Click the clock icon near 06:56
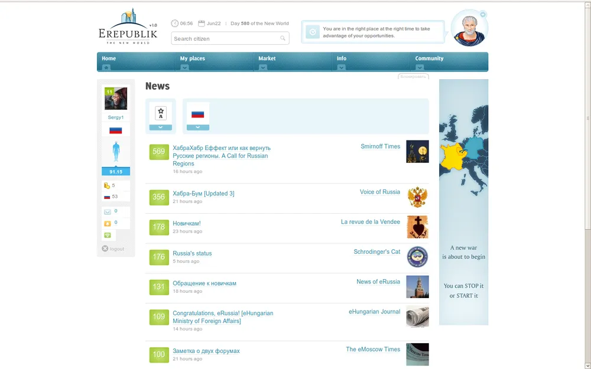This screenshot has width=591, height=369. [x=174, y=24]
